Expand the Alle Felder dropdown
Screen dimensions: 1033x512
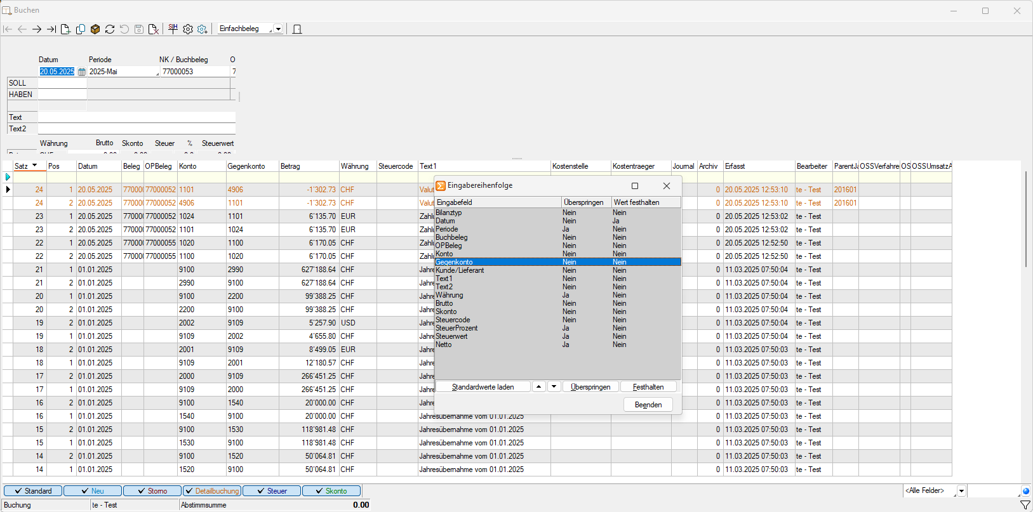tap(961, 491)
